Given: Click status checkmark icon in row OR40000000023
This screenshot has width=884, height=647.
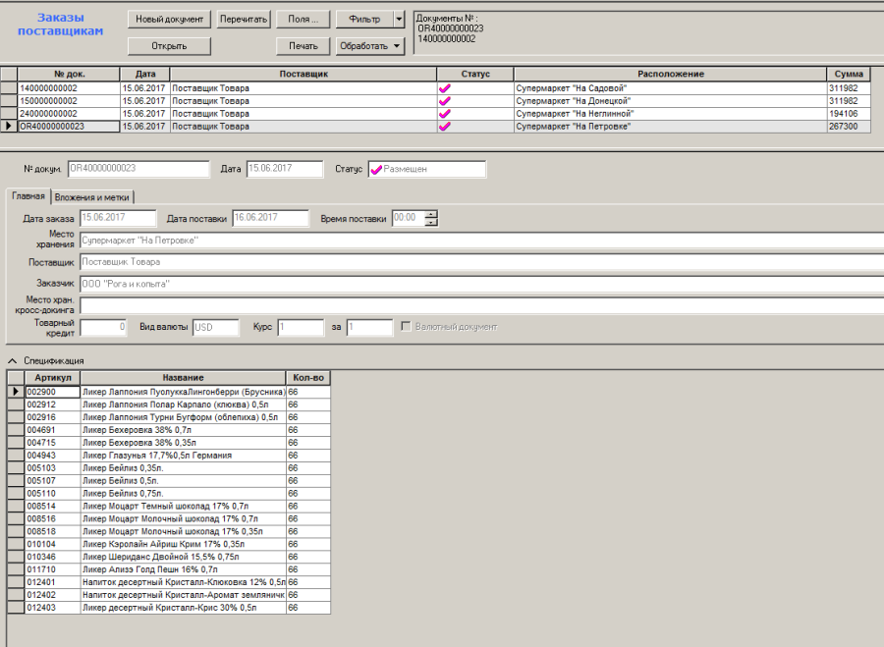Looking at the screenshot, I should [445, 127].
